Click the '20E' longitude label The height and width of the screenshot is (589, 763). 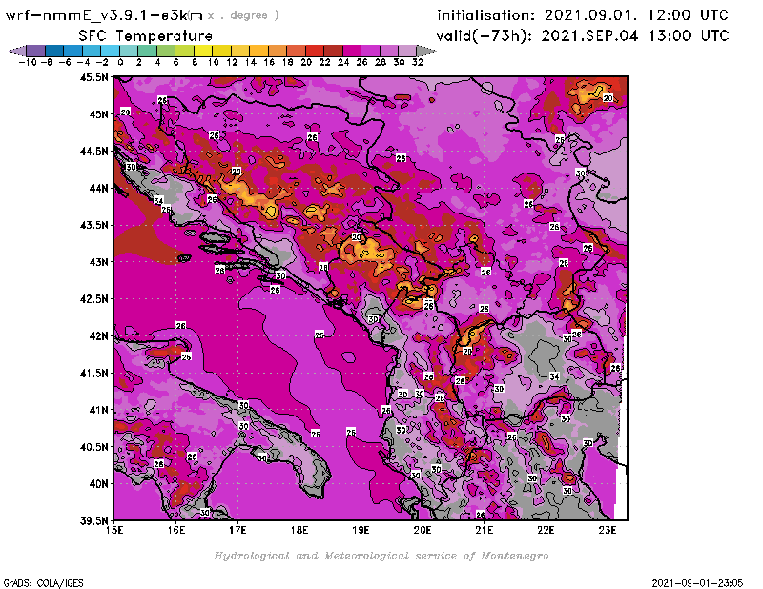[x=423, y=530]
